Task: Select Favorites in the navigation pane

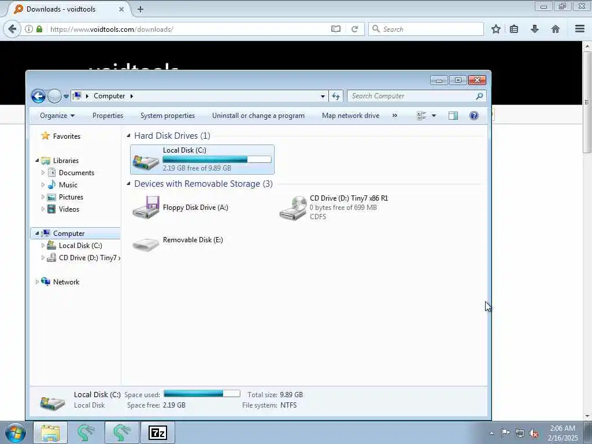Action: [66, 136]
